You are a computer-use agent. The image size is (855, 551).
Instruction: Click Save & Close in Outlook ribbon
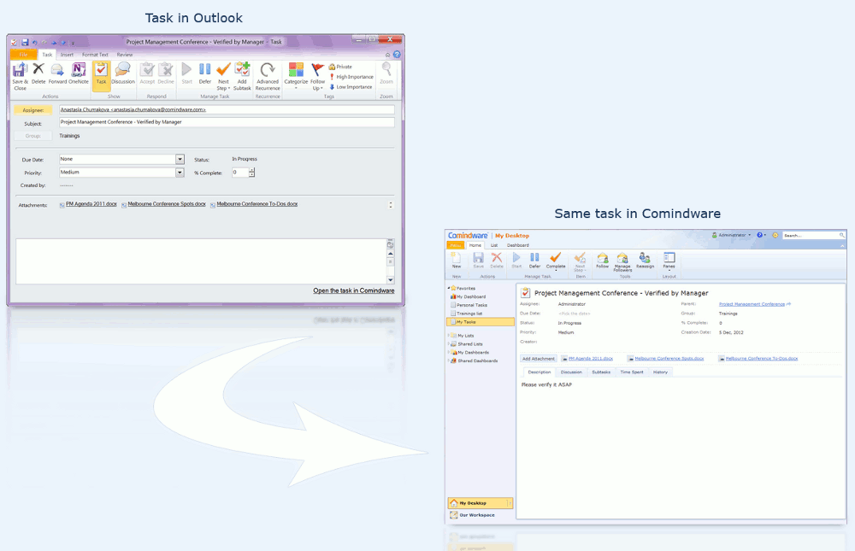click(20, 76)
